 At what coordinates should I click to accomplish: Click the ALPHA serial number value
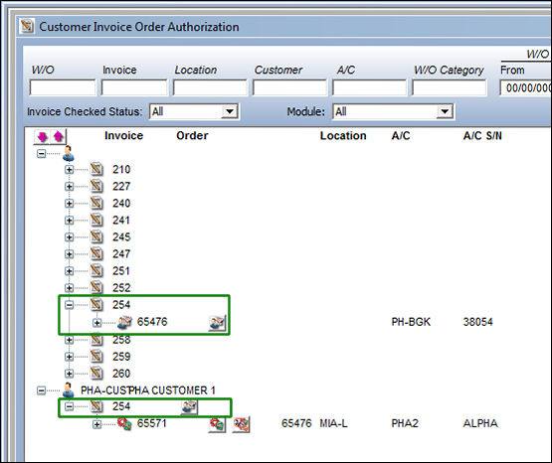tap(480, 423)
